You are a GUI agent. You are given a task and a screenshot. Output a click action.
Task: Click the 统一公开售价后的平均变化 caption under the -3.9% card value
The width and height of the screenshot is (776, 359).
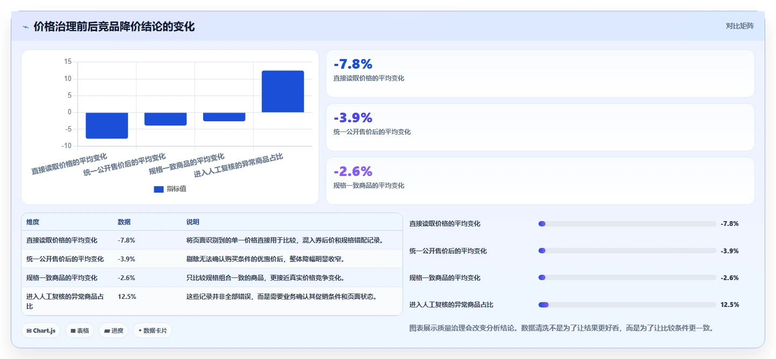372,132
